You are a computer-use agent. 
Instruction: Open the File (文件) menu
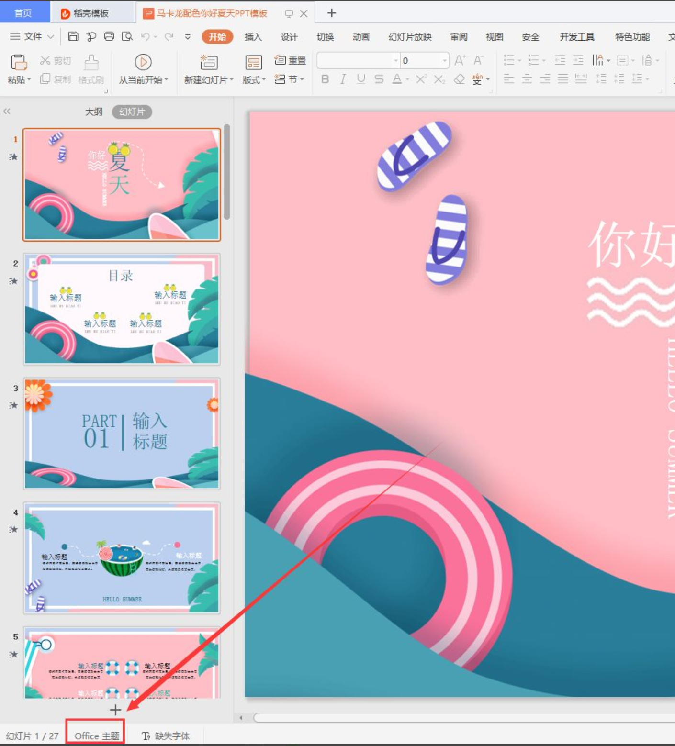[32, 36]
